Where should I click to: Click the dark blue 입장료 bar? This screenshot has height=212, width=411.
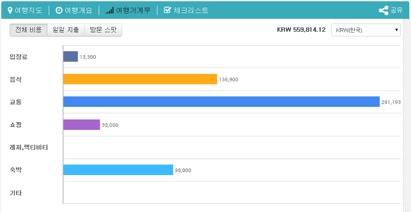(70, 56)
